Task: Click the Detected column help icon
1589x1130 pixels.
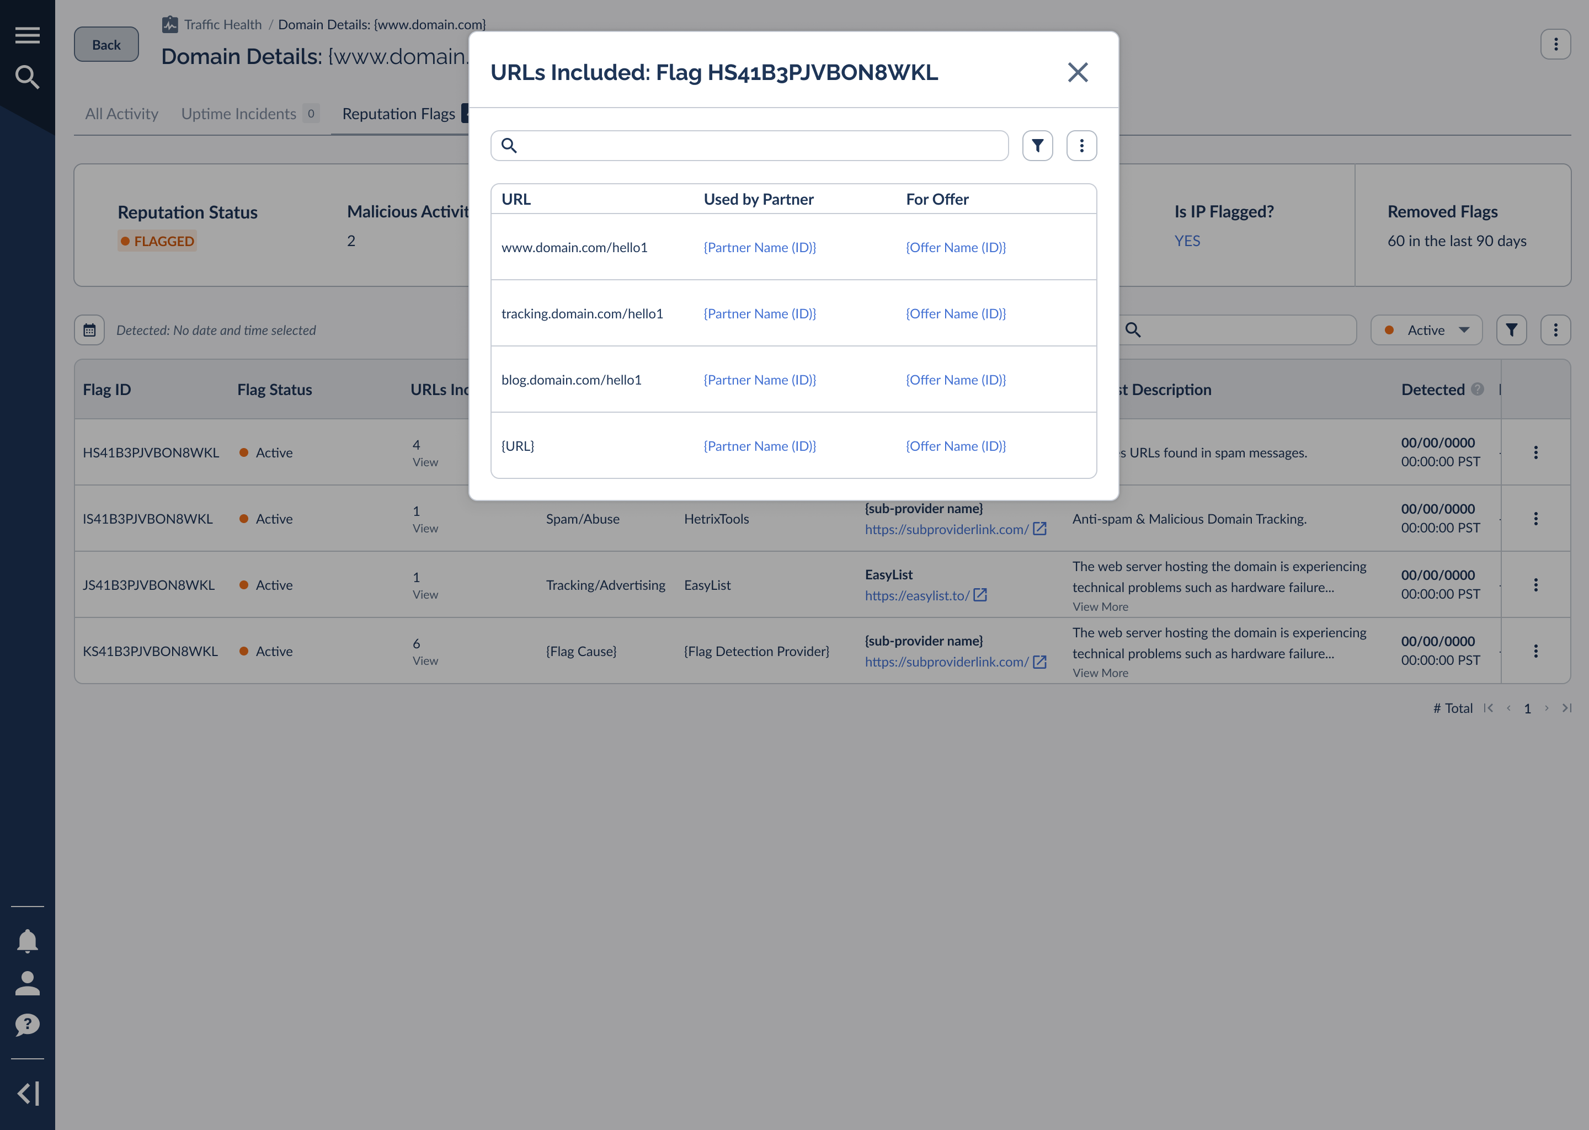Action: click(1478, 389)
